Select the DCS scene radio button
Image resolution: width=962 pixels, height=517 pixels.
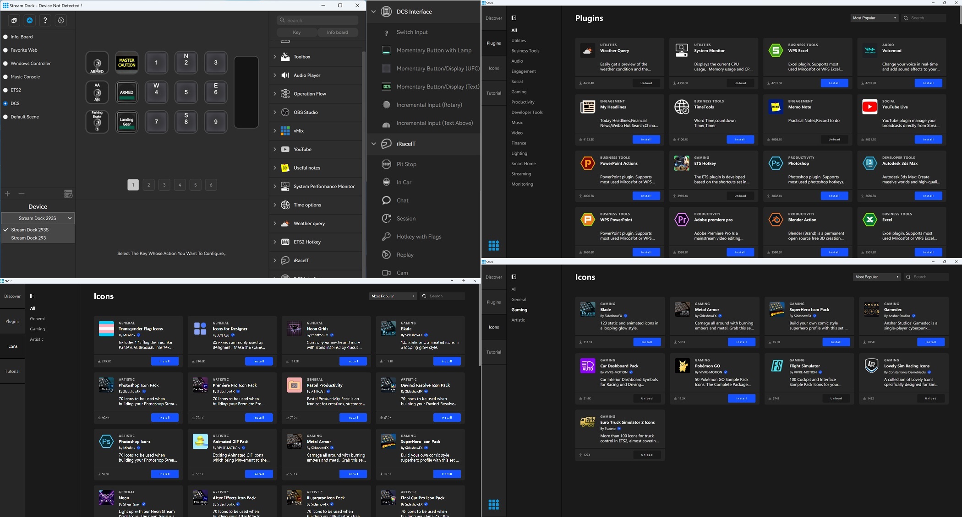pyautogui.click(x=5, y=104)
